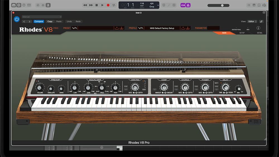Stop playback in the transport

(97, 5)
